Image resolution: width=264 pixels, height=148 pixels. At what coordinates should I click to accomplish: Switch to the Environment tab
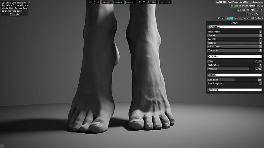click(248, 18)
